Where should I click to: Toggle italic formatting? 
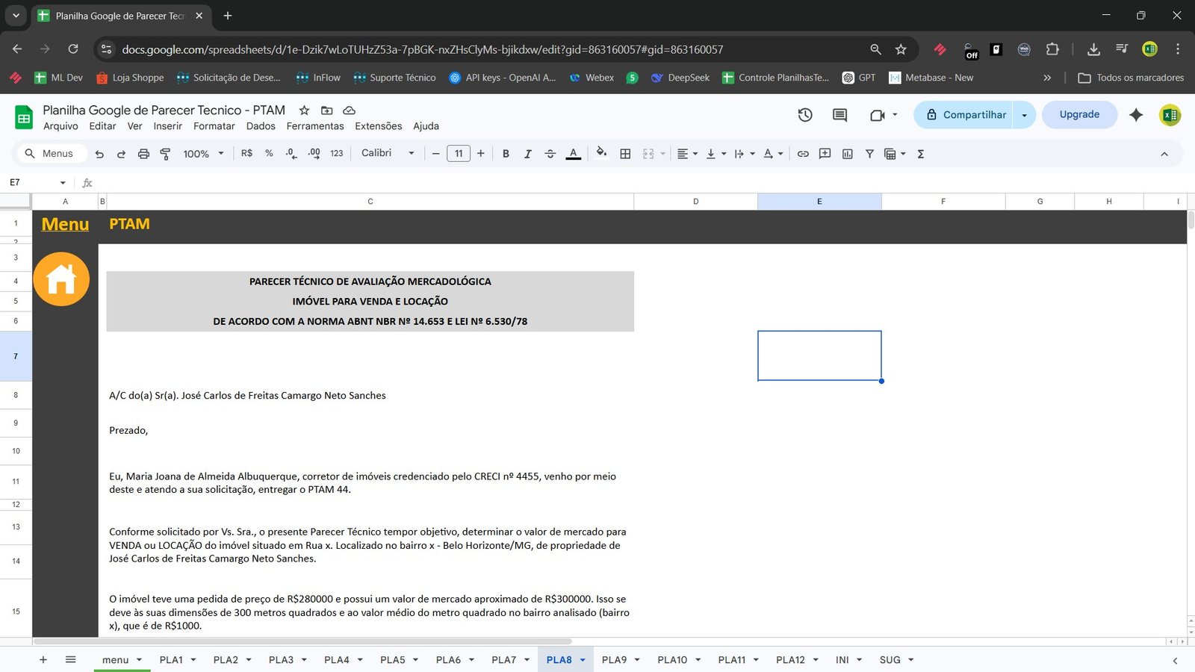tap(528, 154)
